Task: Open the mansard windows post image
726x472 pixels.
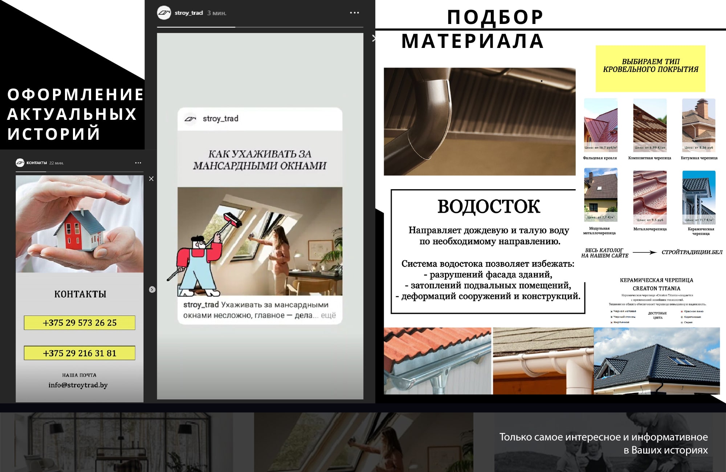Action: point(260,241)
